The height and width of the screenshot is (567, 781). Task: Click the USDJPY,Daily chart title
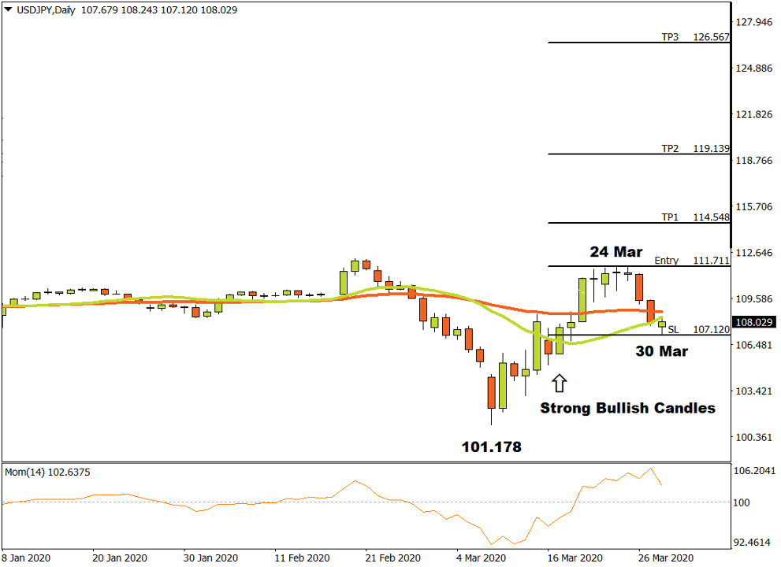point(46,10)
